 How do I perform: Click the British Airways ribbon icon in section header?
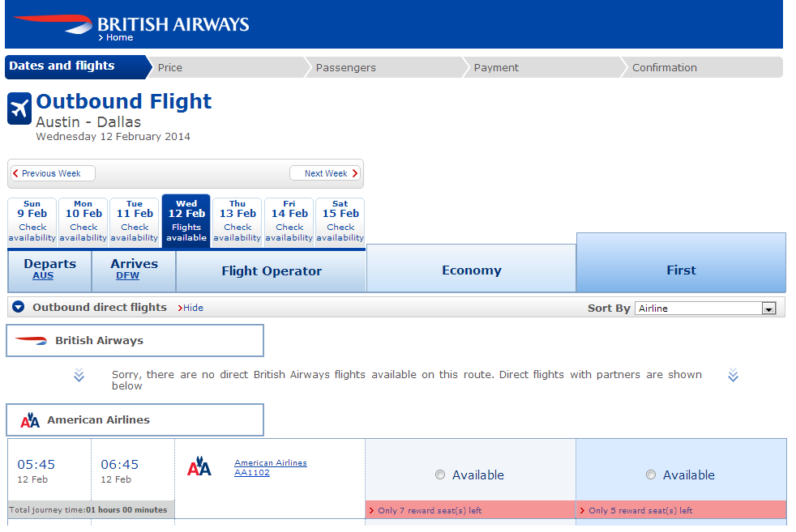[32, 340]
